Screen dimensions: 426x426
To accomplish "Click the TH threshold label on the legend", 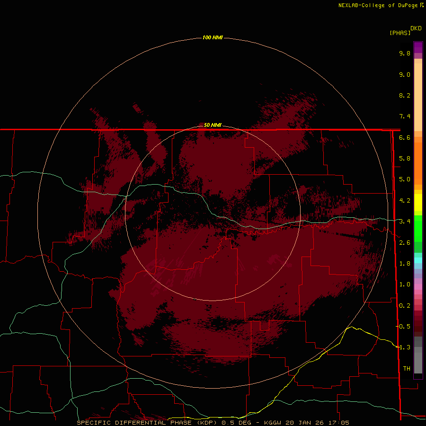I will 407,369.
